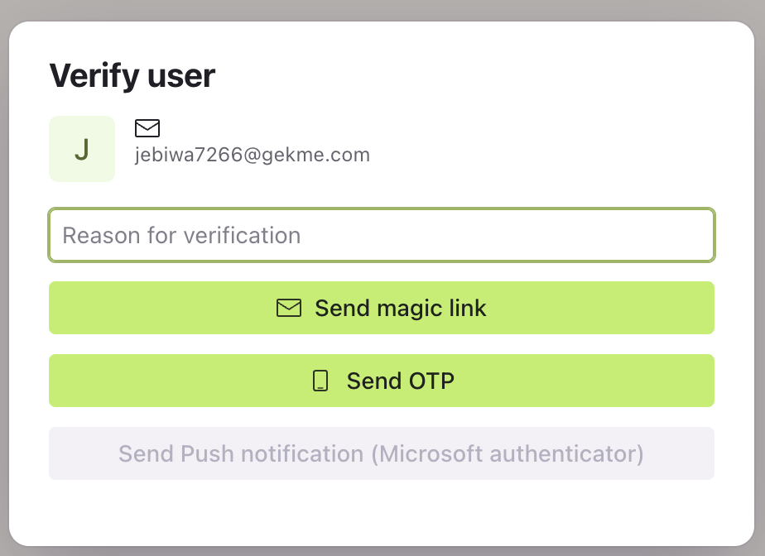Click the phone icon in Send OTP
This screenshot has height=556, width=765.
[x=320, y=381]
